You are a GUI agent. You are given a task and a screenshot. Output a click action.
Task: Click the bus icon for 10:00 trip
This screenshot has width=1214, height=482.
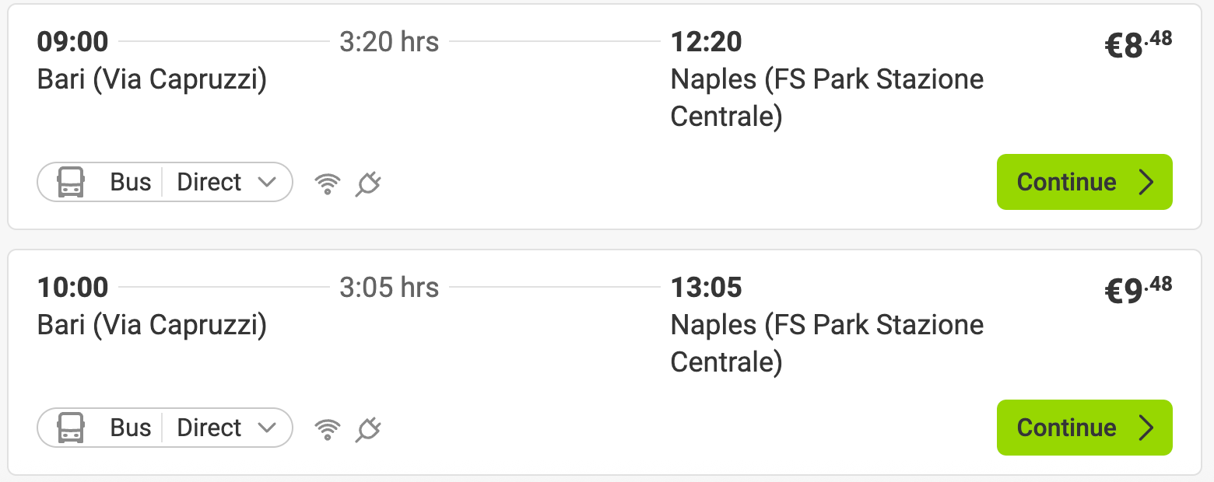coord(71,428)
